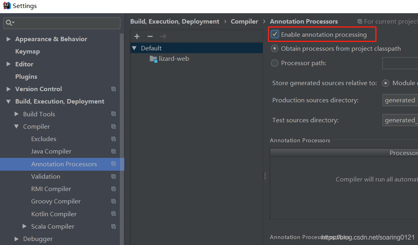Click project-level icon beside Compiler
This screenshot has height=245, width=418.
tap(113, 127)
